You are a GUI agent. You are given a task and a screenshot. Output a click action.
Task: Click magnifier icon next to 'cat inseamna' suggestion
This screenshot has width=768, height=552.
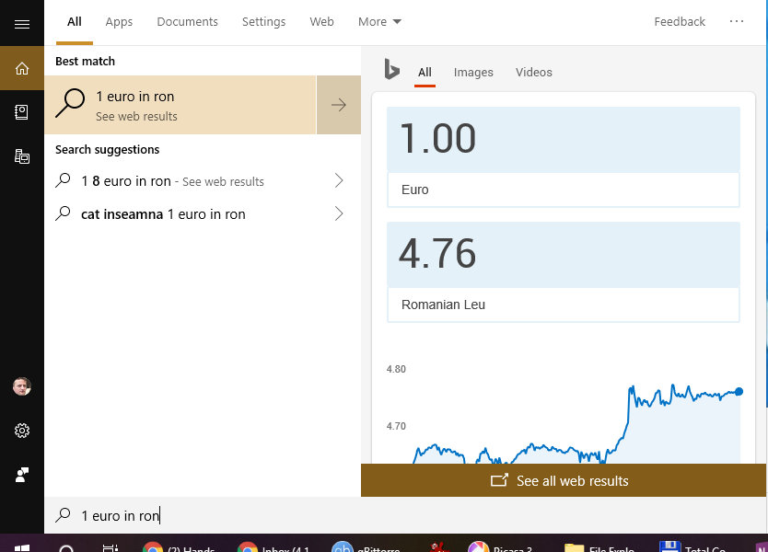[64, 213]
